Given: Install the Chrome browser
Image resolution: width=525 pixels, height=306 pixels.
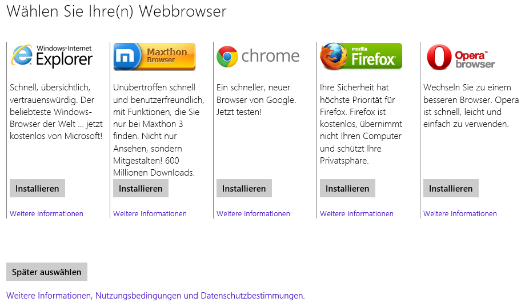Looking at the screenshot, I should [x=244, y=188].
